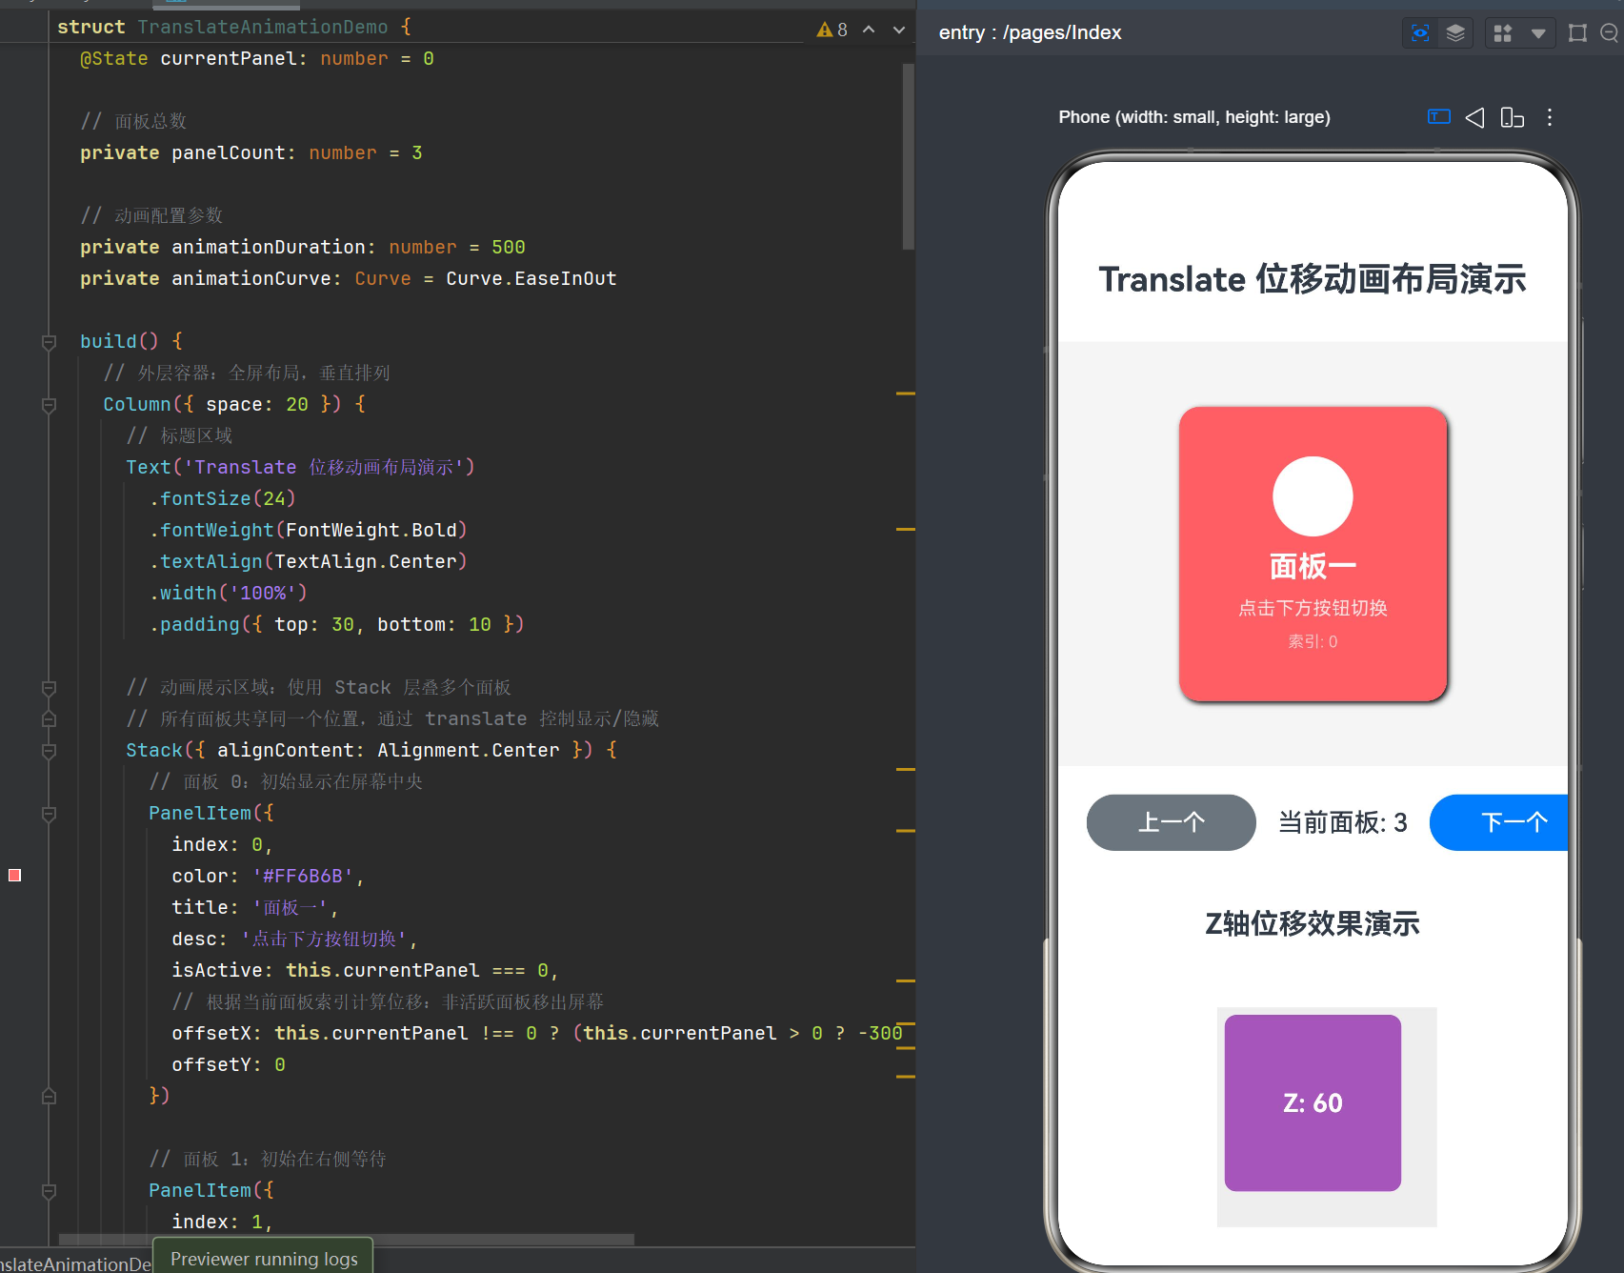Image resolution: width=1624 pixels, height=1273 pixels.
Task: Click the Translate 位移动画布局演示 title in preview
Action: pos(1313,279)
